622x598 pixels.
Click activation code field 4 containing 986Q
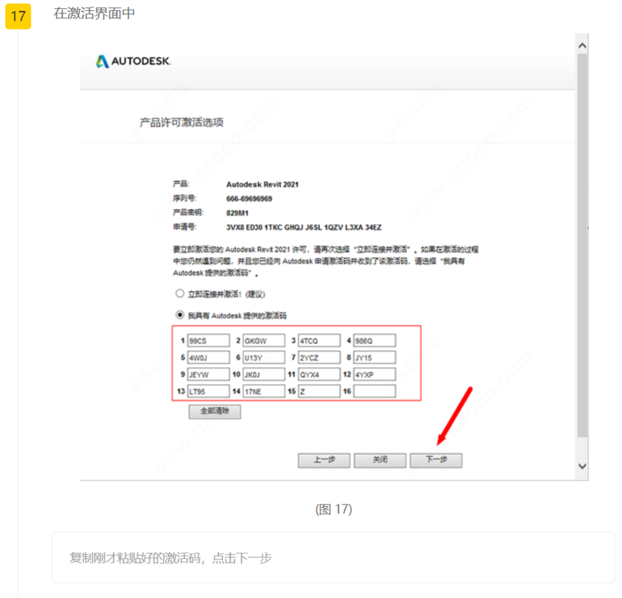pos(374,341)
